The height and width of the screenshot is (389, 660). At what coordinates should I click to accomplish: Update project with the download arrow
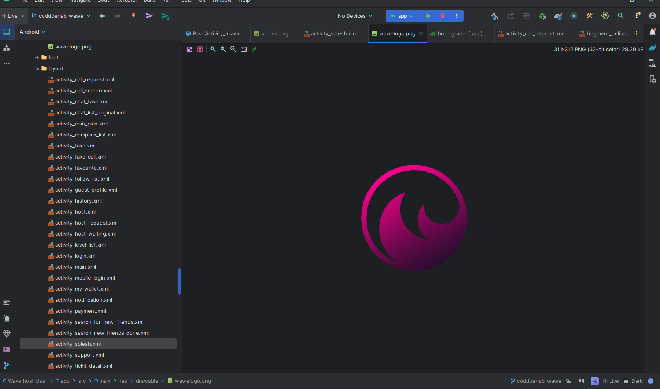[x=133, y=16]
